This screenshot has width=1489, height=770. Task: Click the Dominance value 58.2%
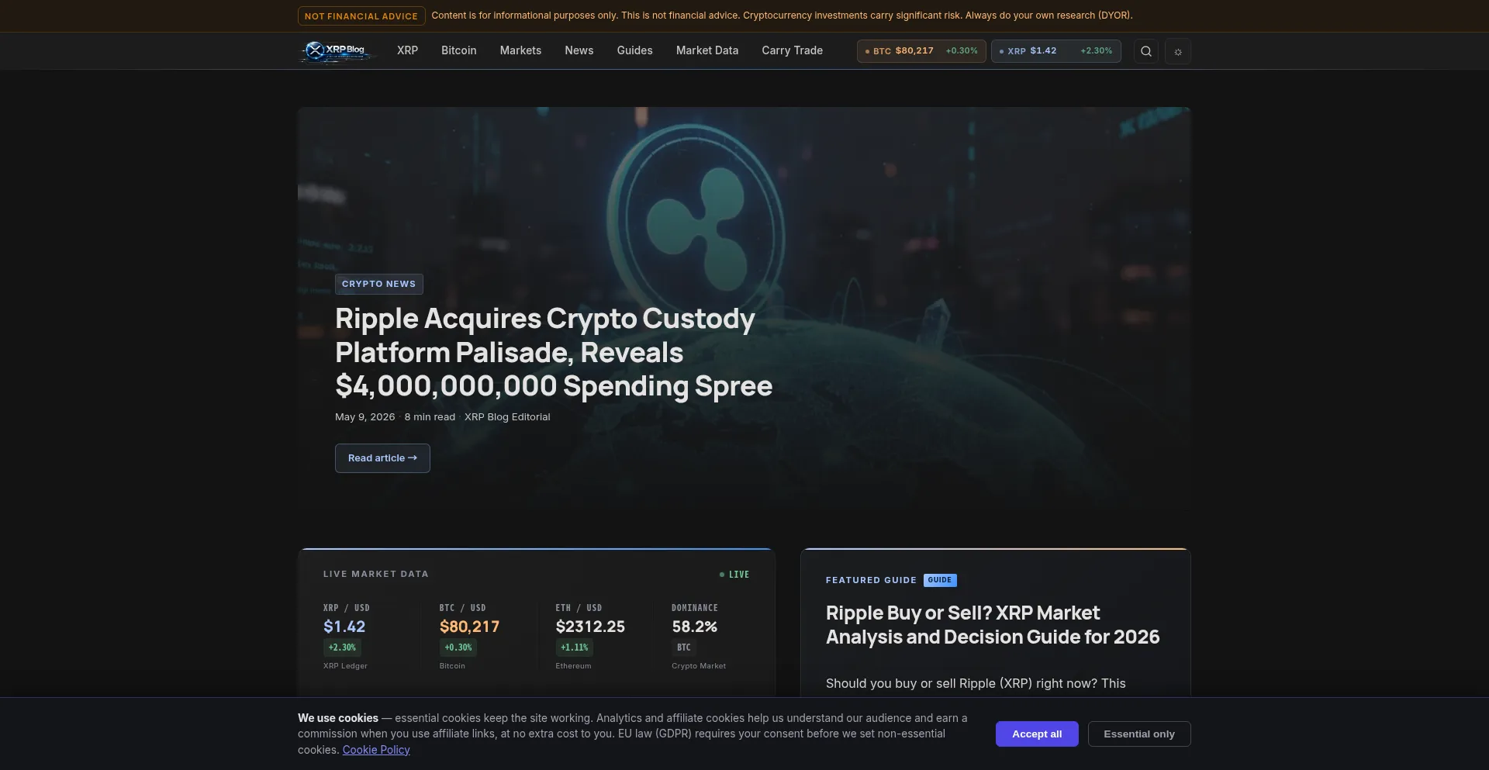point(694,627)
